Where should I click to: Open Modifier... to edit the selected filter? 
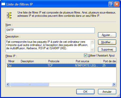point(107,42)
